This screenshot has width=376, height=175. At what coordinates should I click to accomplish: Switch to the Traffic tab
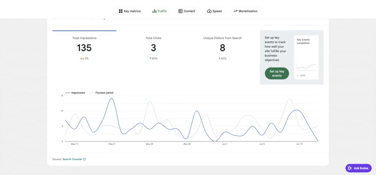[x=159, y=11]
